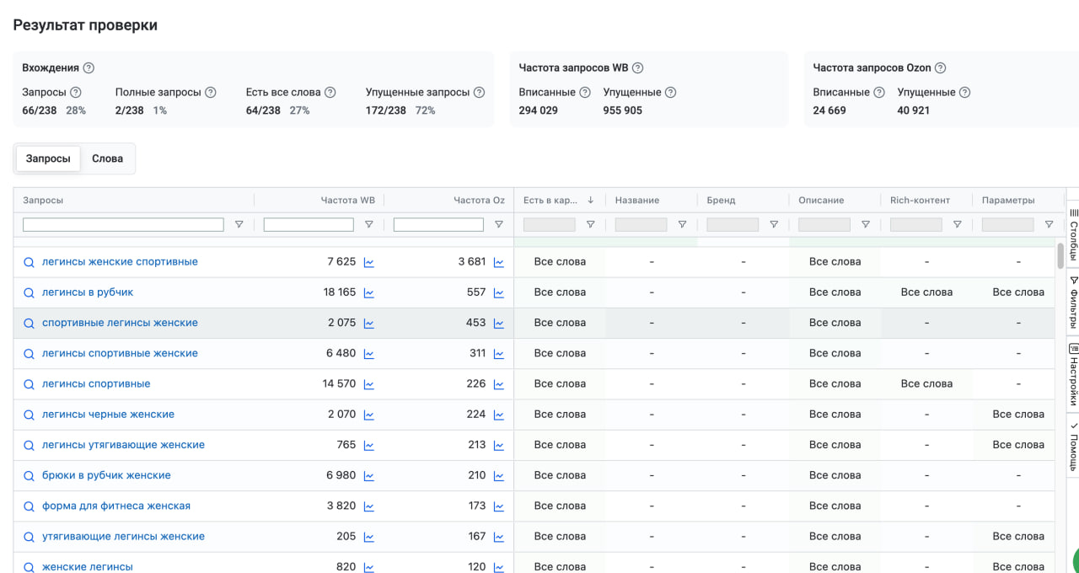The width and height of the screenshot is (1079, 573).
Task: Open the легинсы черные женские query link
Action: (108, 415)
